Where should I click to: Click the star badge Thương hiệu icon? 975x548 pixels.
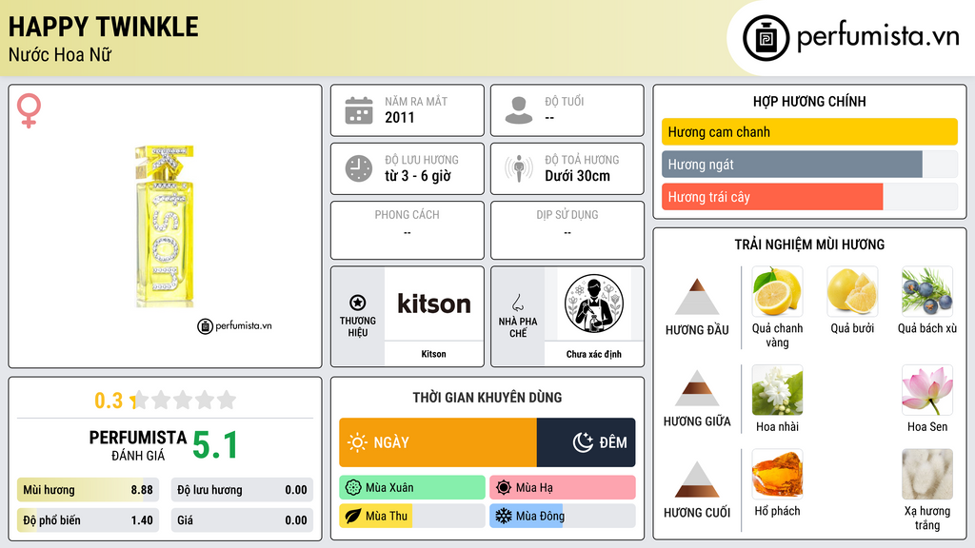pos(358,303)
